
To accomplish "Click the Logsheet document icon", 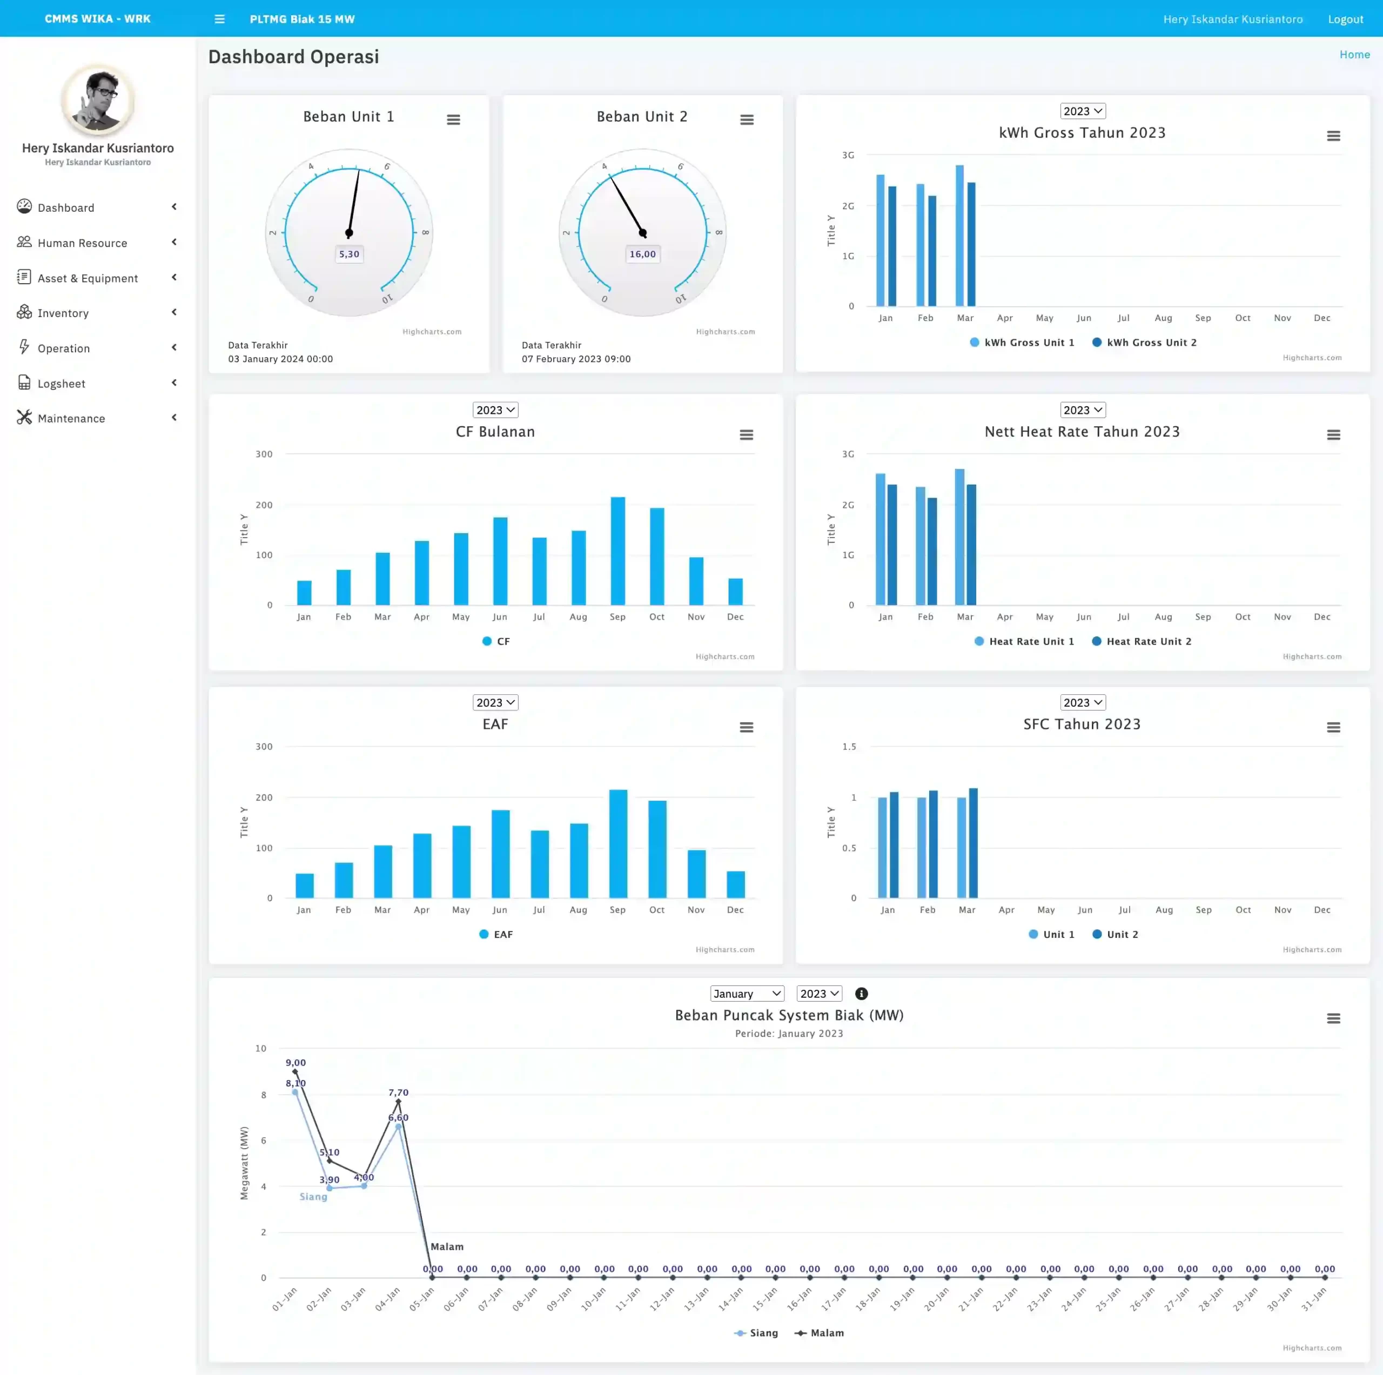I will pos(24,382).
